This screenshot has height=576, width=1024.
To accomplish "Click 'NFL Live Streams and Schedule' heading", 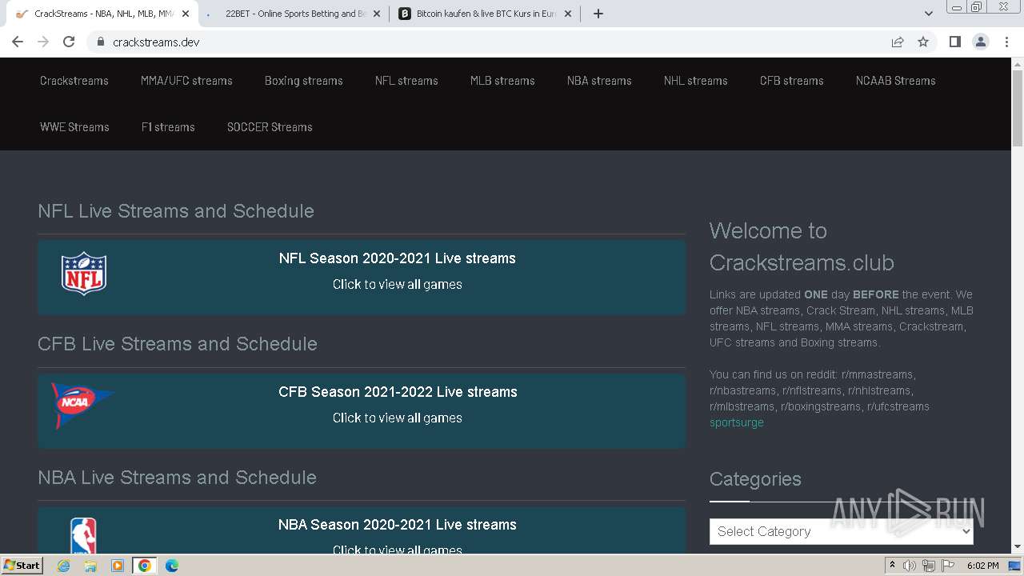I will click(x=176, y=211).
